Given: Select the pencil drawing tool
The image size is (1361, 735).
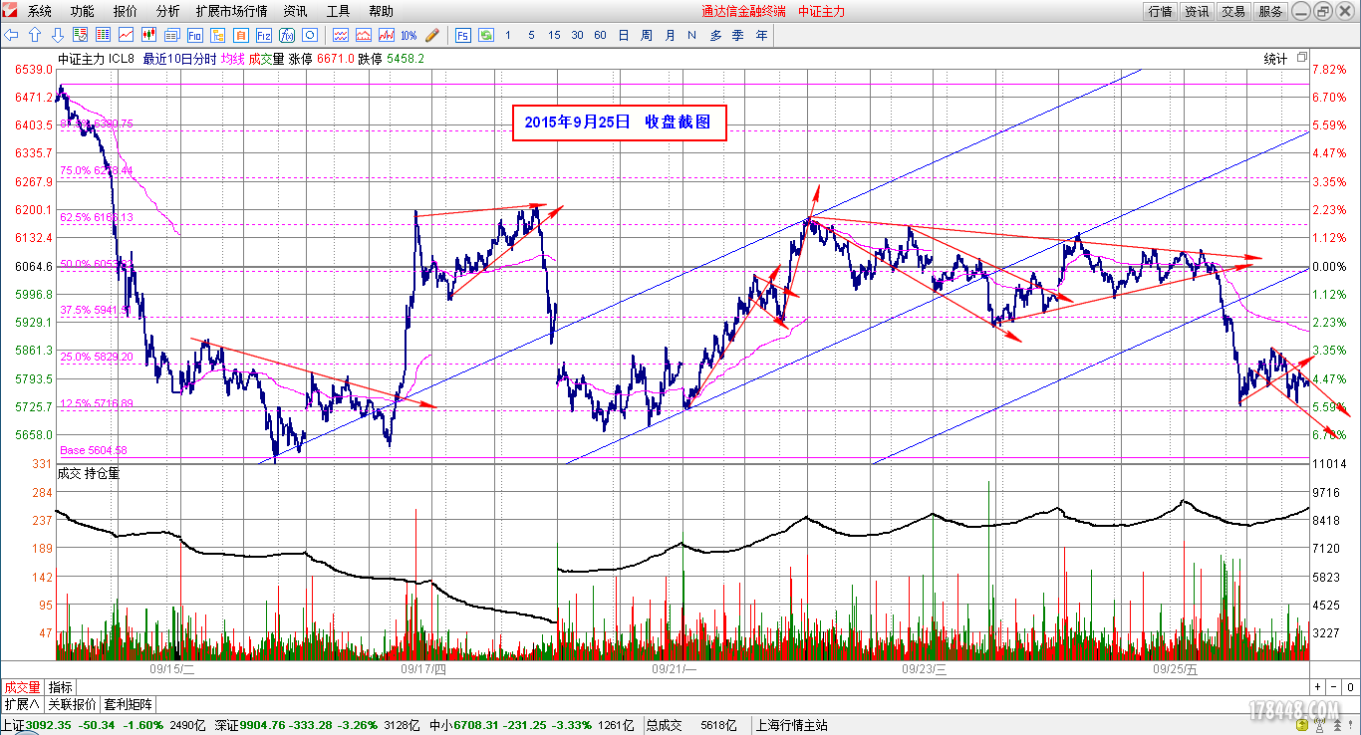Looking at the screenshot, I should pos(431,35).
